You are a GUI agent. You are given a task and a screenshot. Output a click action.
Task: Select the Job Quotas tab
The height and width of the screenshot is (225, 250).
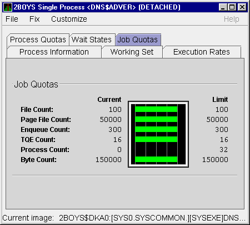[138, 40]
